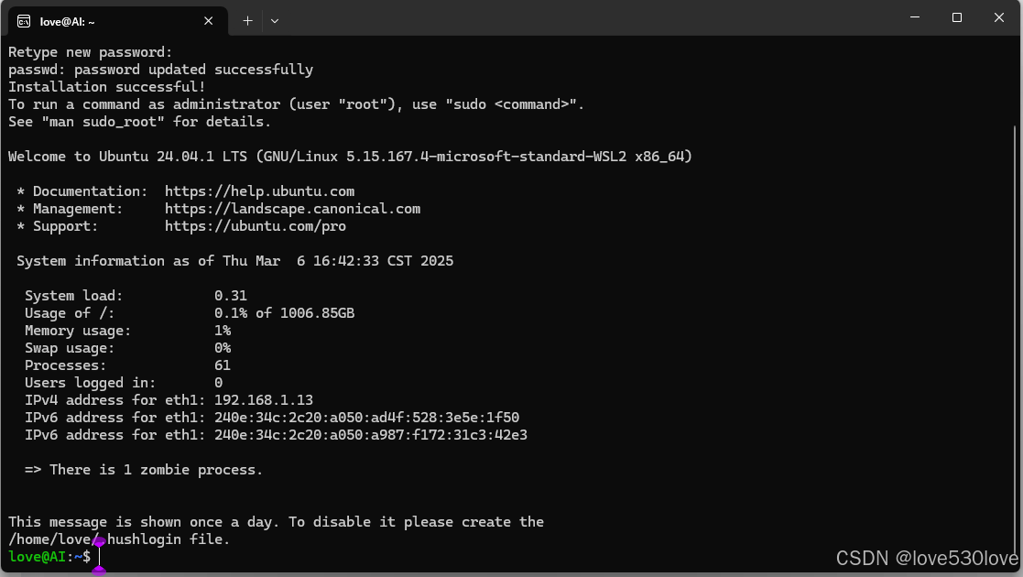This screenshot has width=1023, height=577.
Task: Click the lower purple selection handle below the cursor
Action: click(99, 572)
